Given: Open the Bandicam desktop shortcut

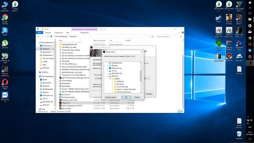Looking at the screenshot, I should [x=229, y=57].
